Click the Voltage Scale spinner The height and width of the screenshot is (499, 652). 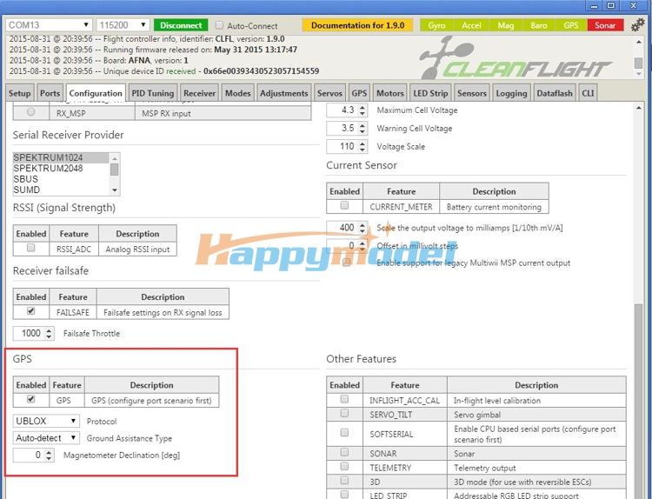(363, 146)
